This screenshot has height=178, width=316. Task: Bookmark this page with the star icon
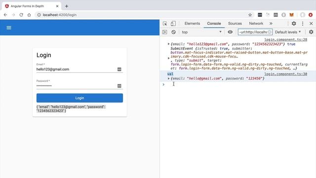(x=250, y=15)
